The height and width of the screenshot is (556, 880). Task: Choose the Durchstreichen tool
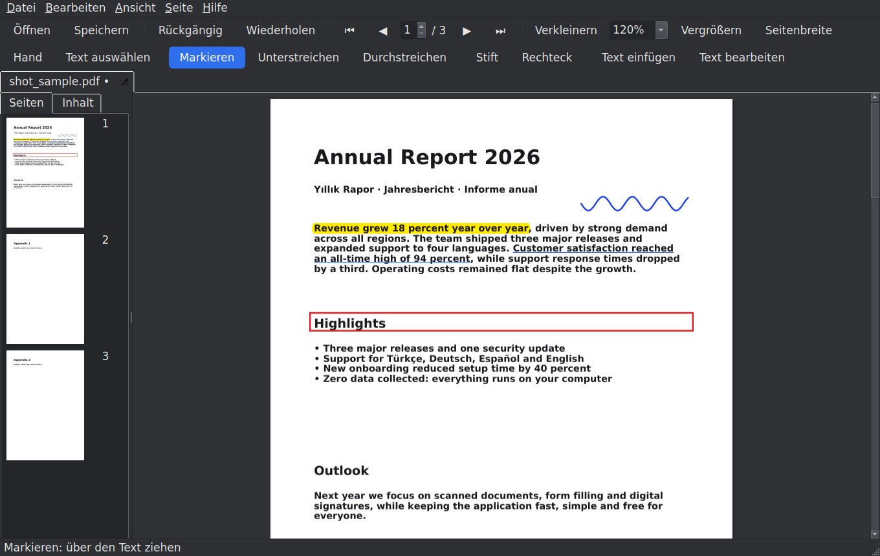pyautogui.click(x=404, y=58)
